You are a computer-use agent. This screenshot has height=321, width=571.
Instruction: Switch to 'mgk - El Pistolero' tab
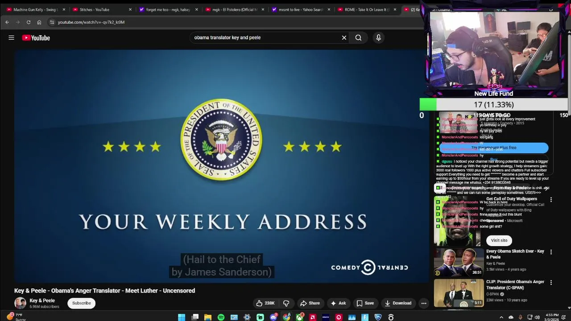pyautogui.click(x=235, y=9)
